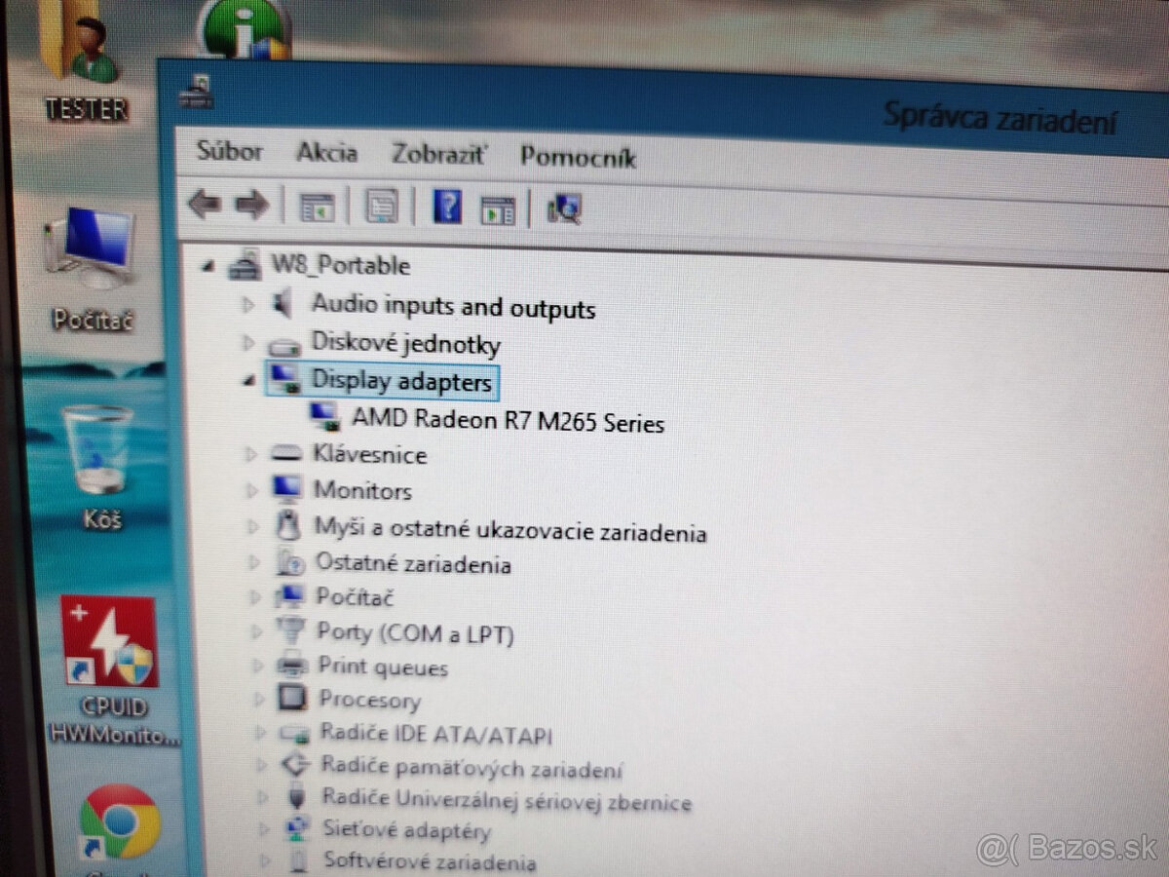Click the Forward arrow toolbar icon
This screenshot has height=877, width=1169.
click(252, 206)
